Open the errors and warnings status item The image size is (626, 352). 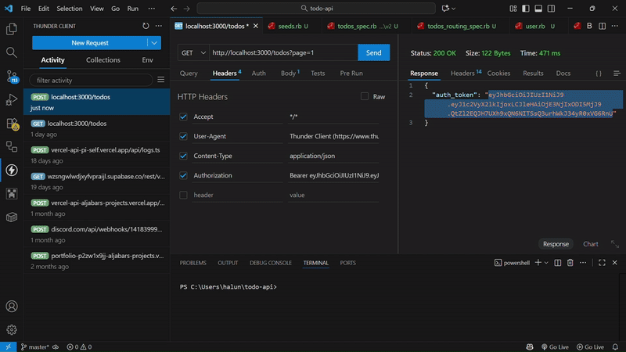pos(79,347)
